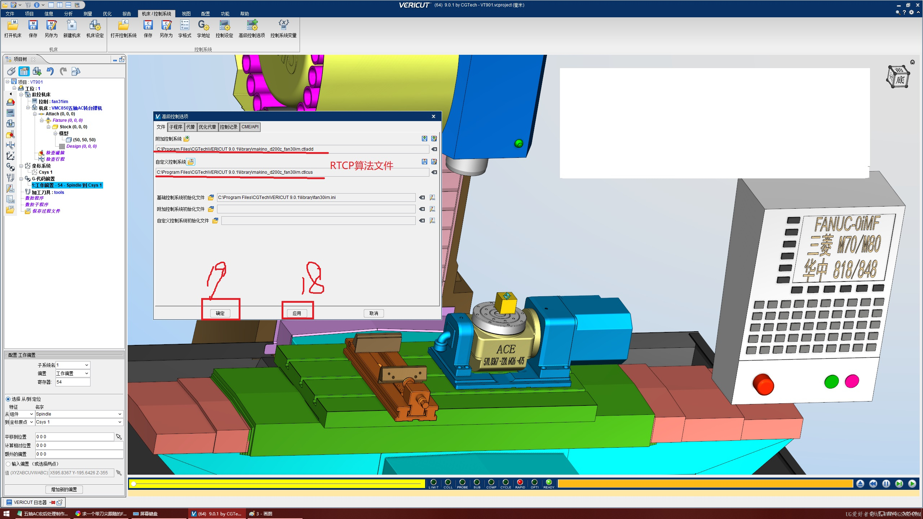Viewport: 923px width, 519px height.
Task: Browse for 基础控制系统初始化文件 folder icon
Action: coord(211,198)
